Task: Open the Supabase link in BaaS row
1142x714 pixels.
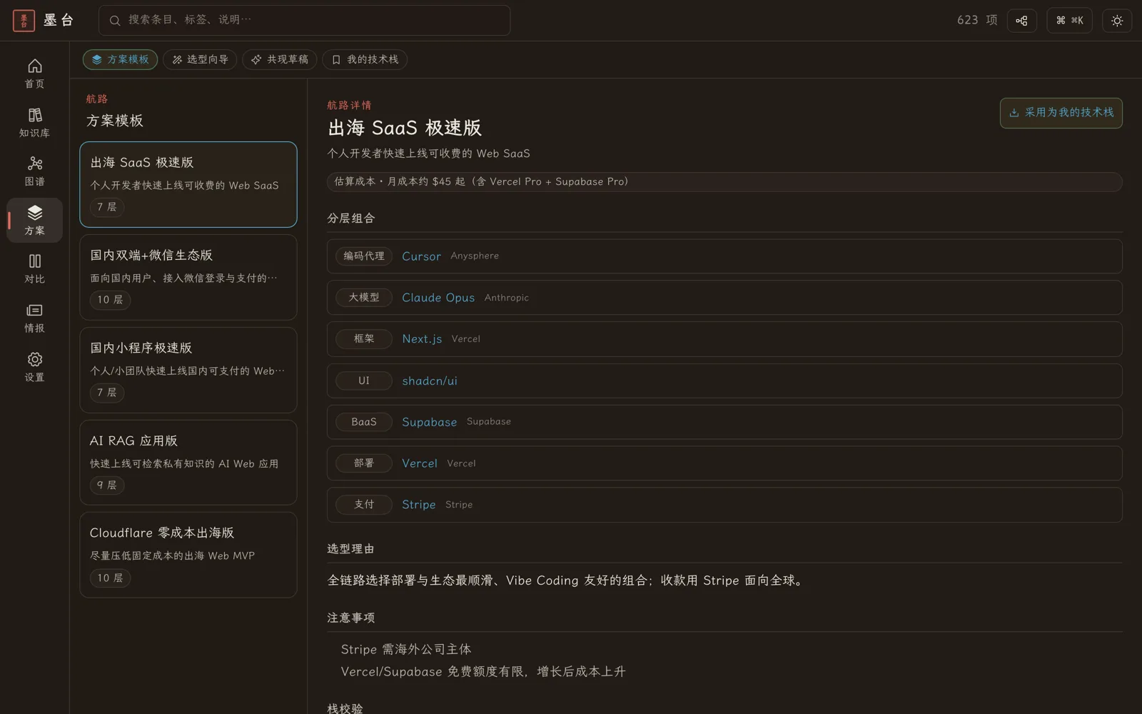Action: (429, 422)
